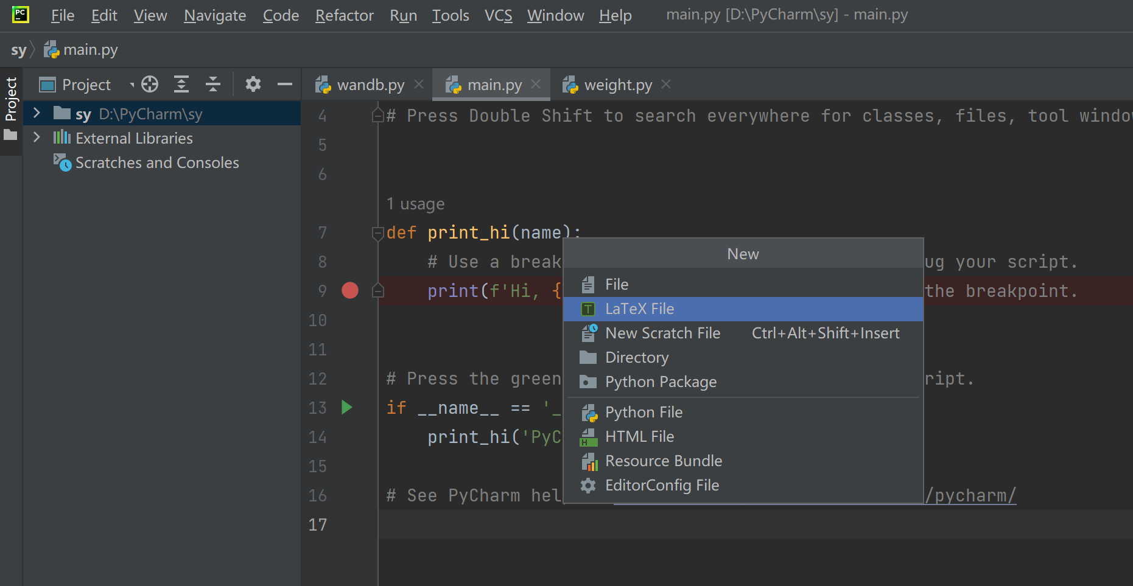
Task: Toggle the red breakpoint on line 9
Action: pos(350,290)
